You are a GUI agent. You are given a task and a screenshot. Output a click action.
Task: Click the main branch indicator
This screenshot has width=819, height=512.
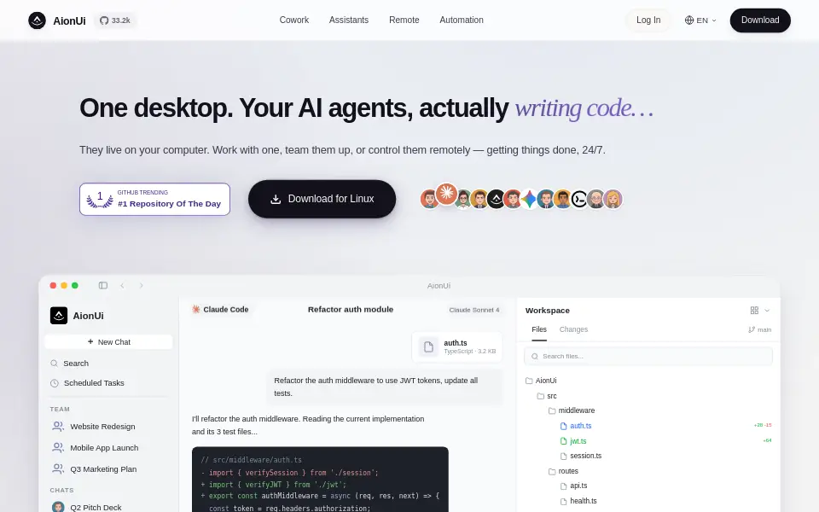point(760,329)
